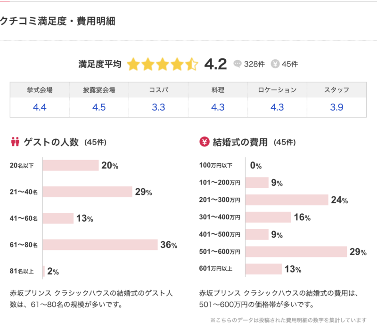Open the 328件 reviews link

coord(254,64)
